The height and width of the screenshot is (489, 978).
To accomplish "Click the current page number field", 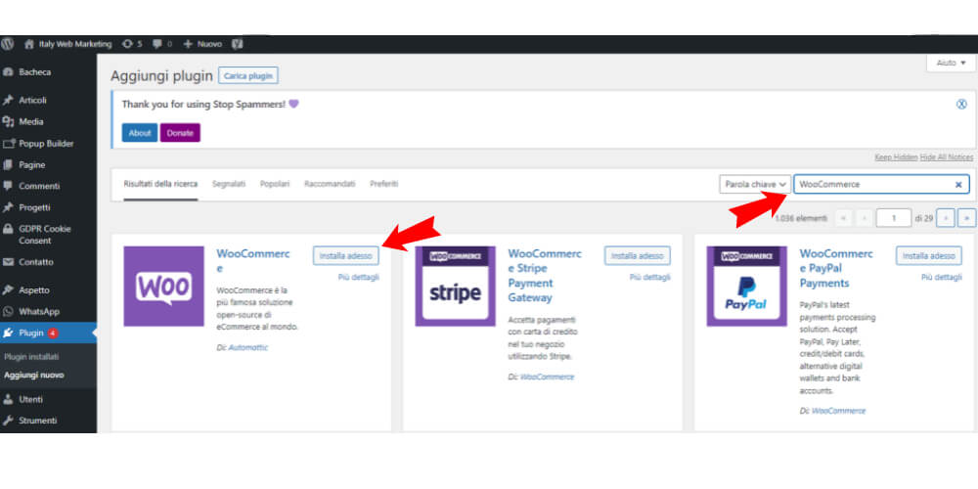I will pos(893,218).
